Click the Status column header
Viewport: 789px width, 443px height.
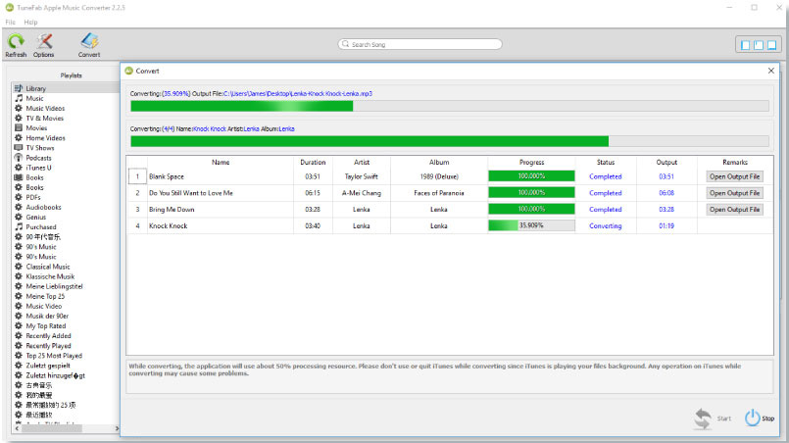tap(606, 162)
